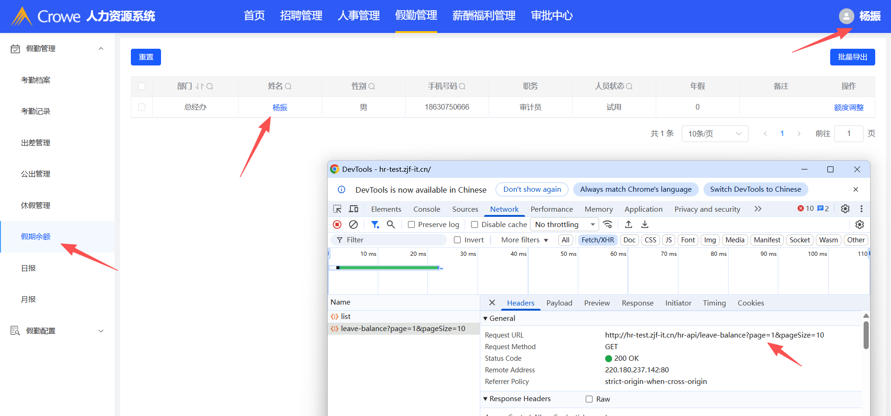Click the 额度调整 link

(848, 107)
